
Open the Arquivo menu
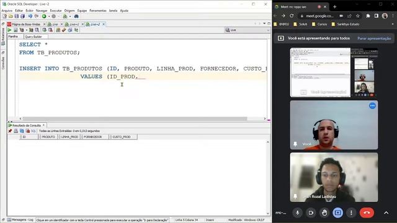pyautogui.click(x=7, y=11)
